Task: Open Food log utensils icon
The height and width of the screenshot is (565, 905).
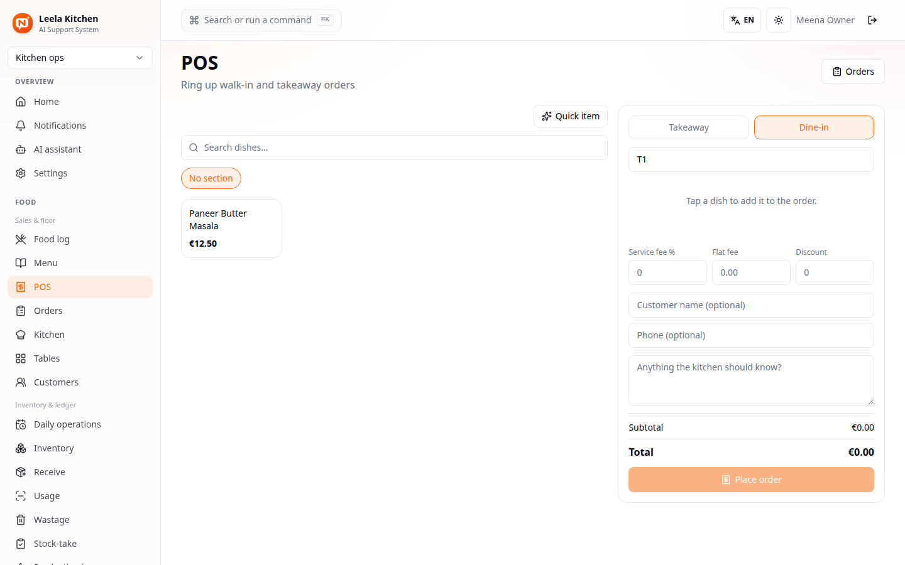Action: pos(21,239)
